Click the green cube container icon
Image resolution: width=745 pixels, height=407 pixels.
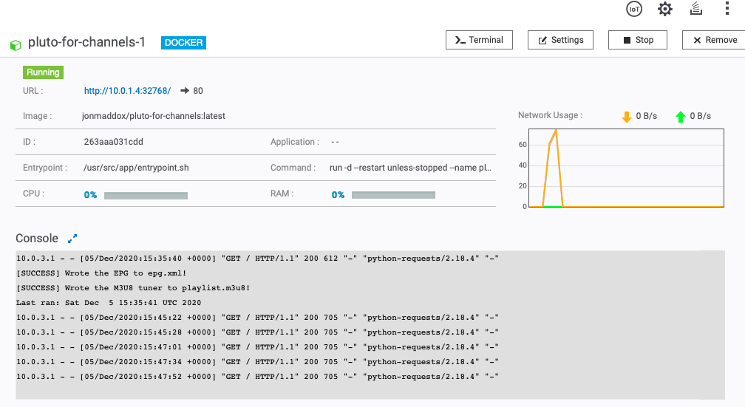tap(15, 44)
